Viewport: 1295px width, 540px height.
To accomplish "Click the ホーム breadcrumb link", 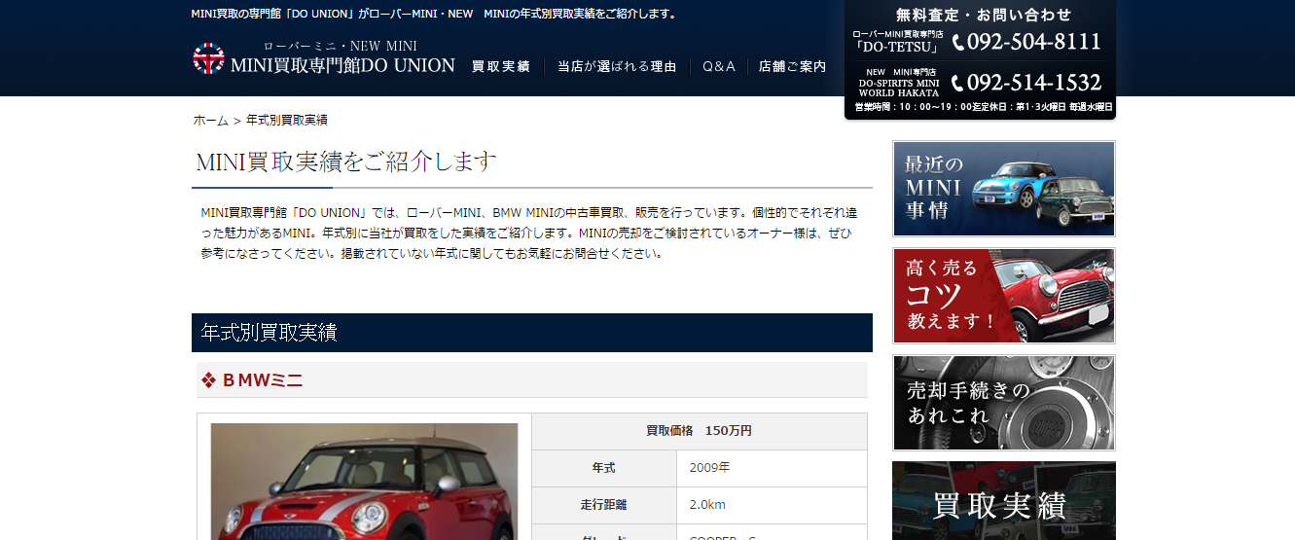I will (210, 121).
